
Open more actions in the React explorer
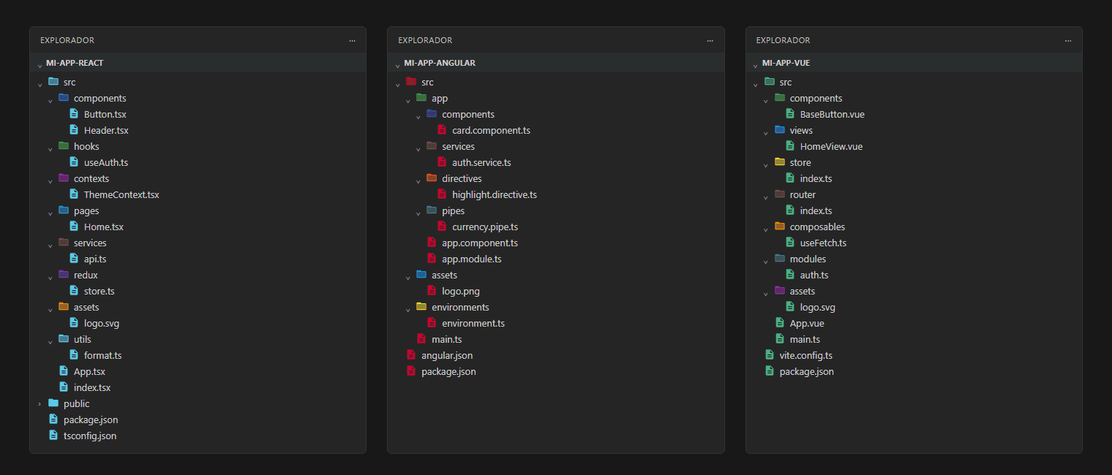(353, 40)
